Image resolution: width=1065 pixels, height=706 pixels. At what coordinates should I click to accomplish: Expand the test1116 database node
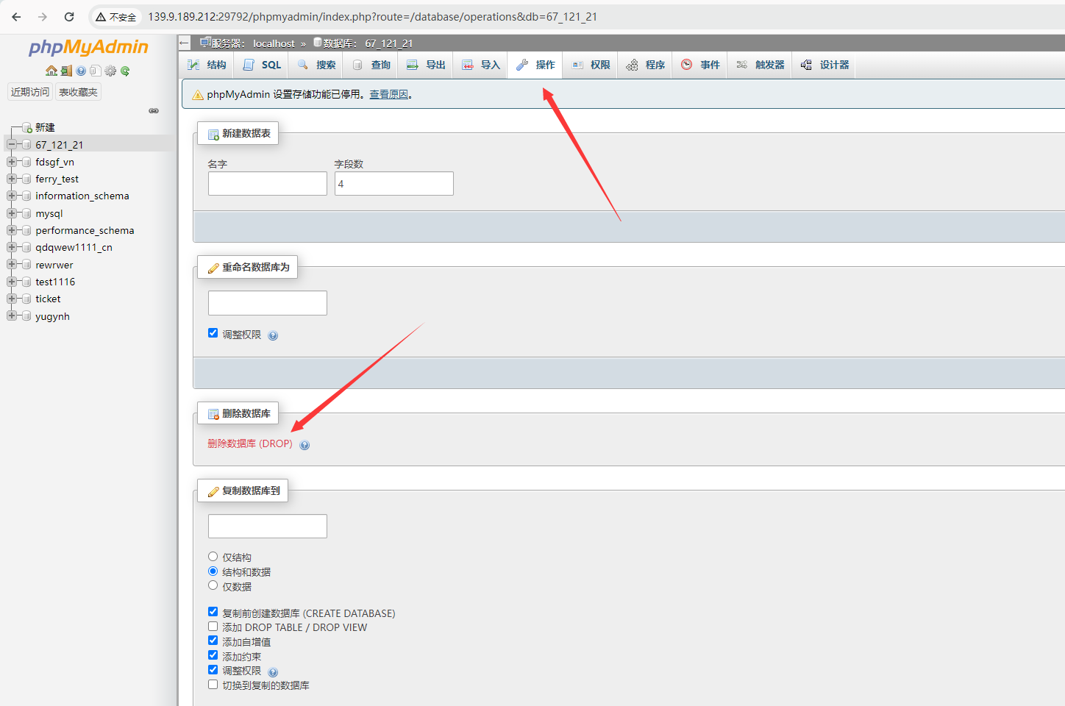12,281
